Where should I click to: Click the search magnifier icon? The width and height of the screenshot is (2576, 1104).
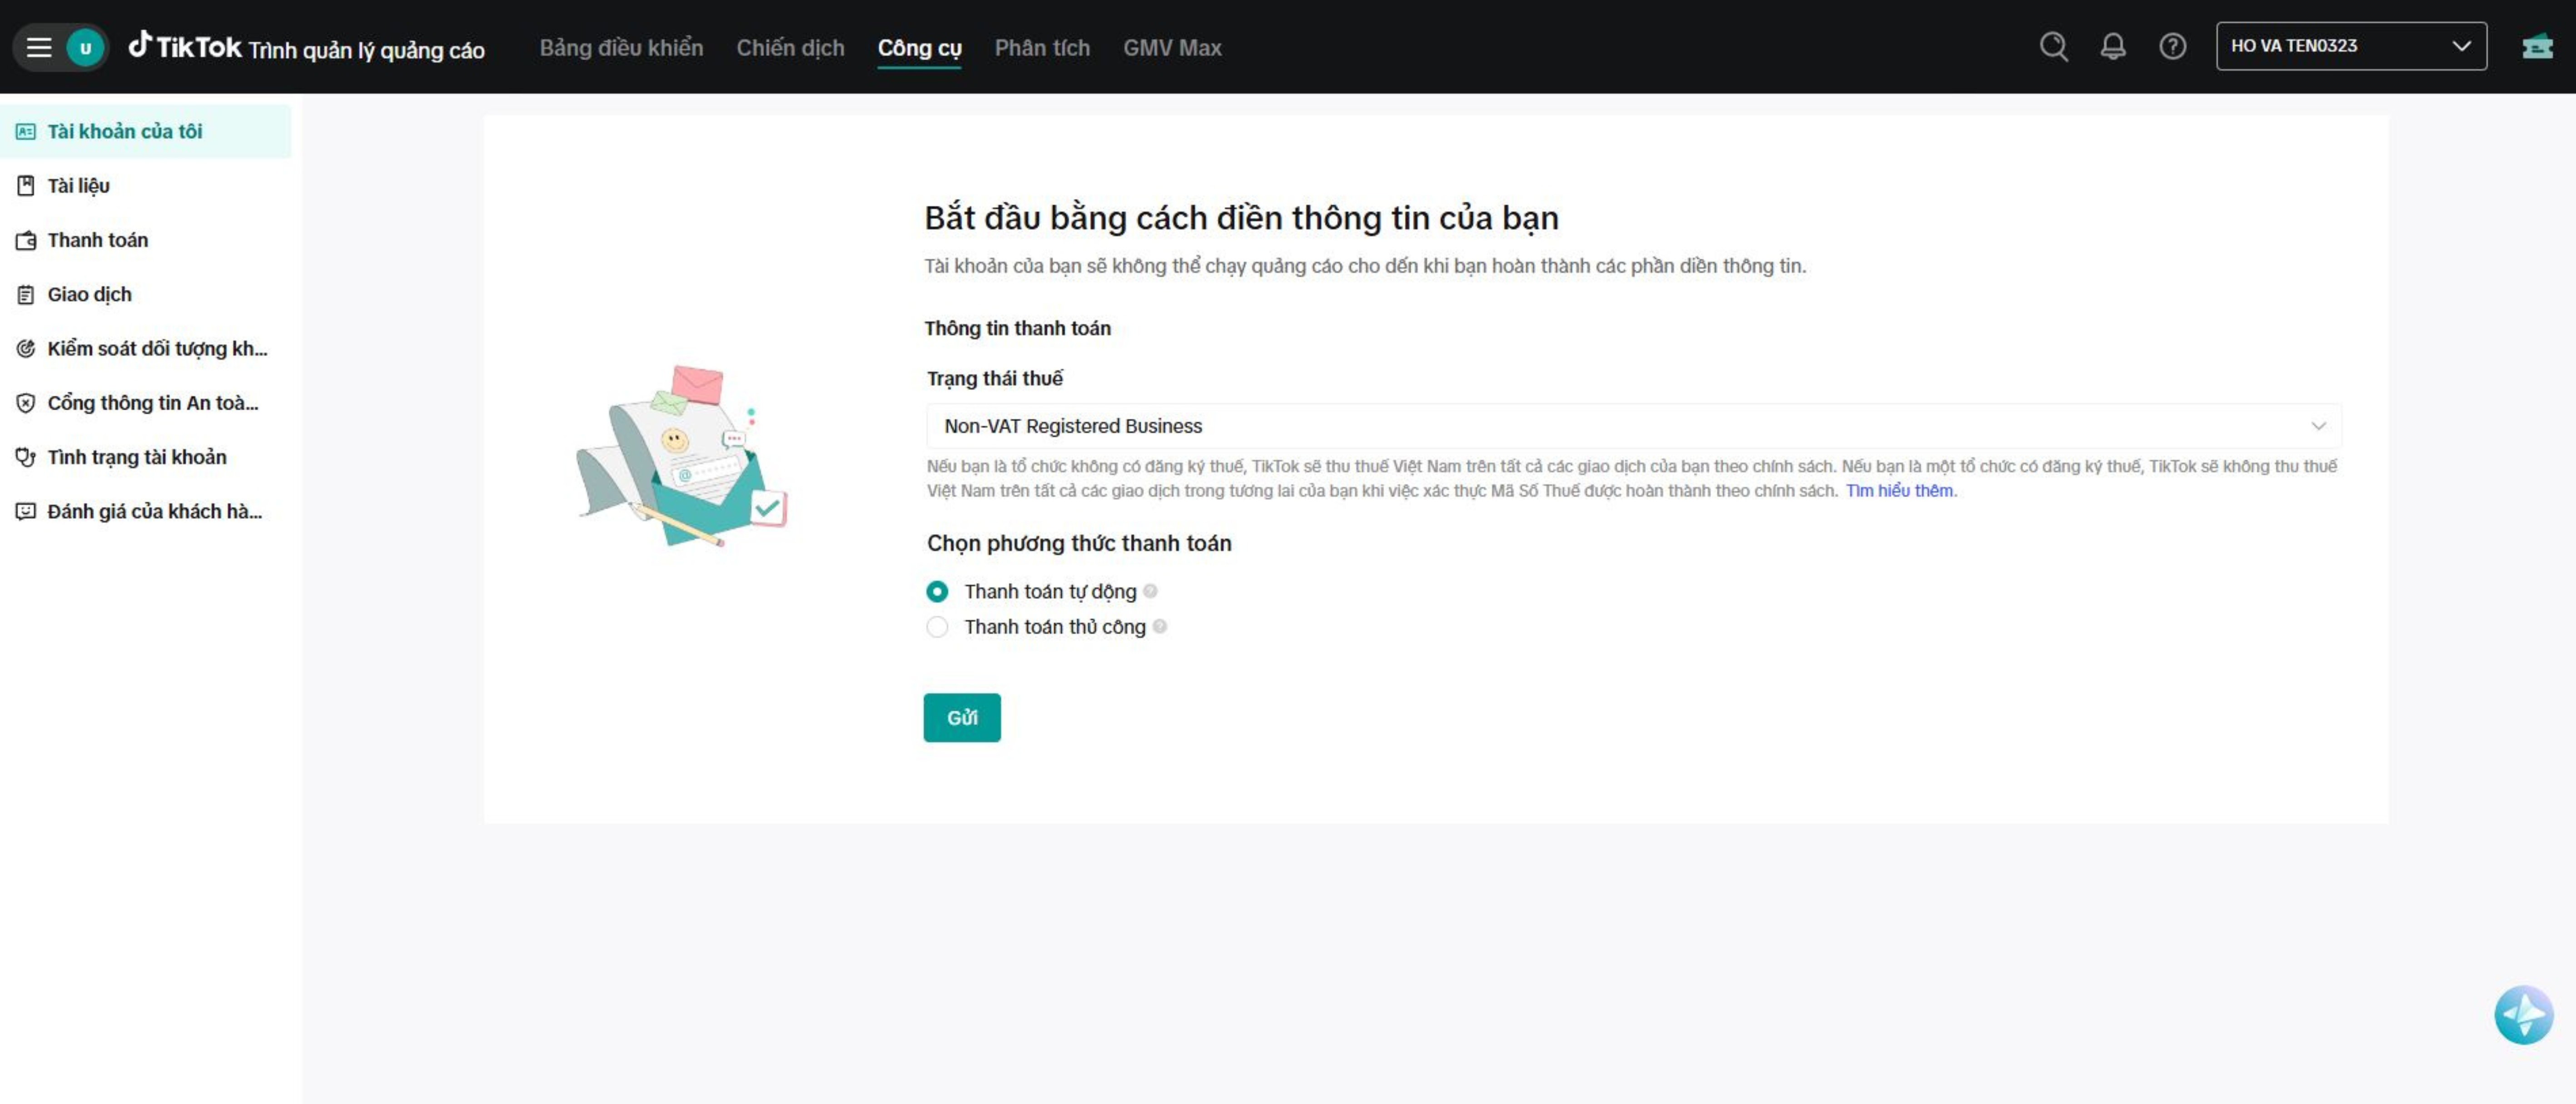(2053, 46)
